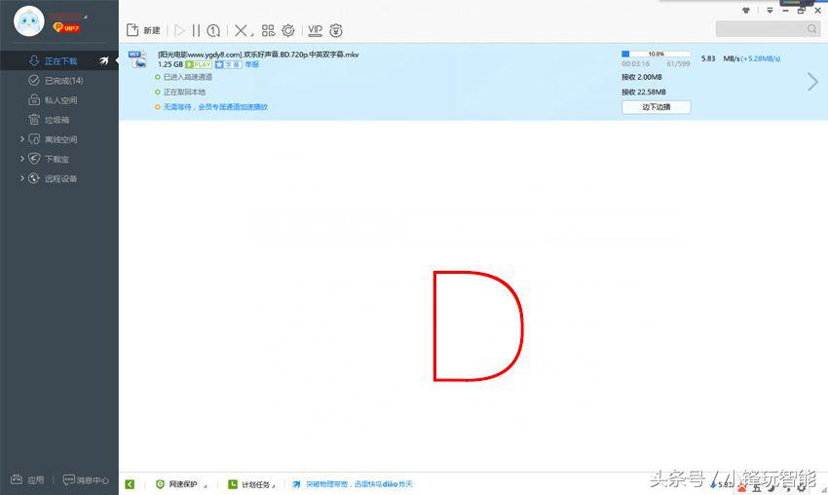Select 离线空间 in the sidebar
The image size is (828, 495).
(60, 139)
